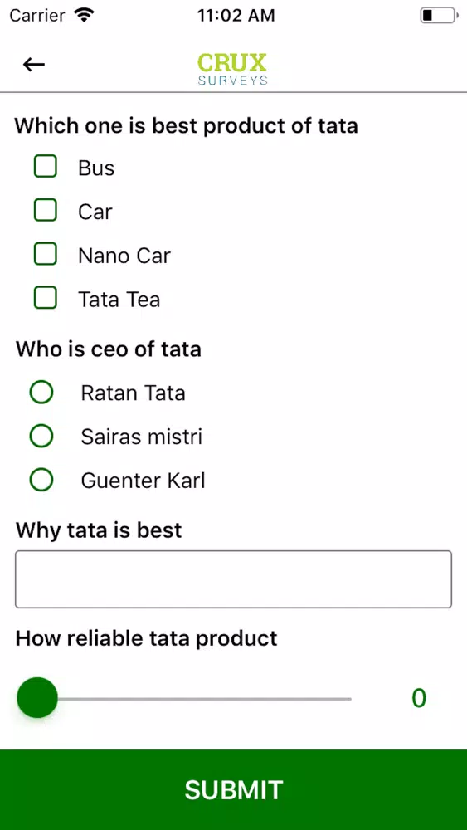Tap the Wi-Fi icon in status bar
This screenshot has height=830, width=467.
84,15
